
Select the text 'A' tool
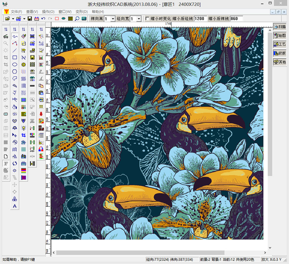[x=15, y=206]
